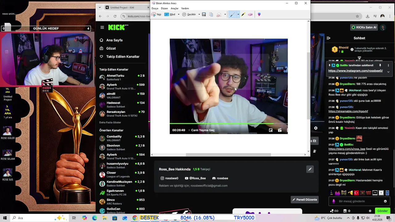Open the streamable.com link in chat
Screen dimensions: 395x222
click(348, 111)
